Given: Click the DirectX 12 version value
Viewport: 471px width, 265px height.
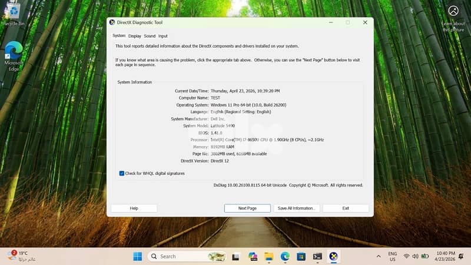Looking at the screenshot, I should [x=220, y=161].
